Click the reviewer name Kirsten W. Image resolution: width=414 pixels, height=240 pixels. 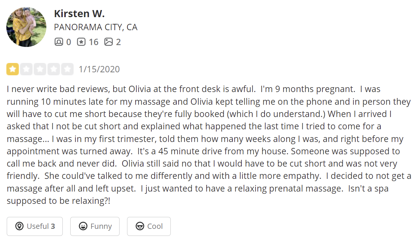click(79, 14)
